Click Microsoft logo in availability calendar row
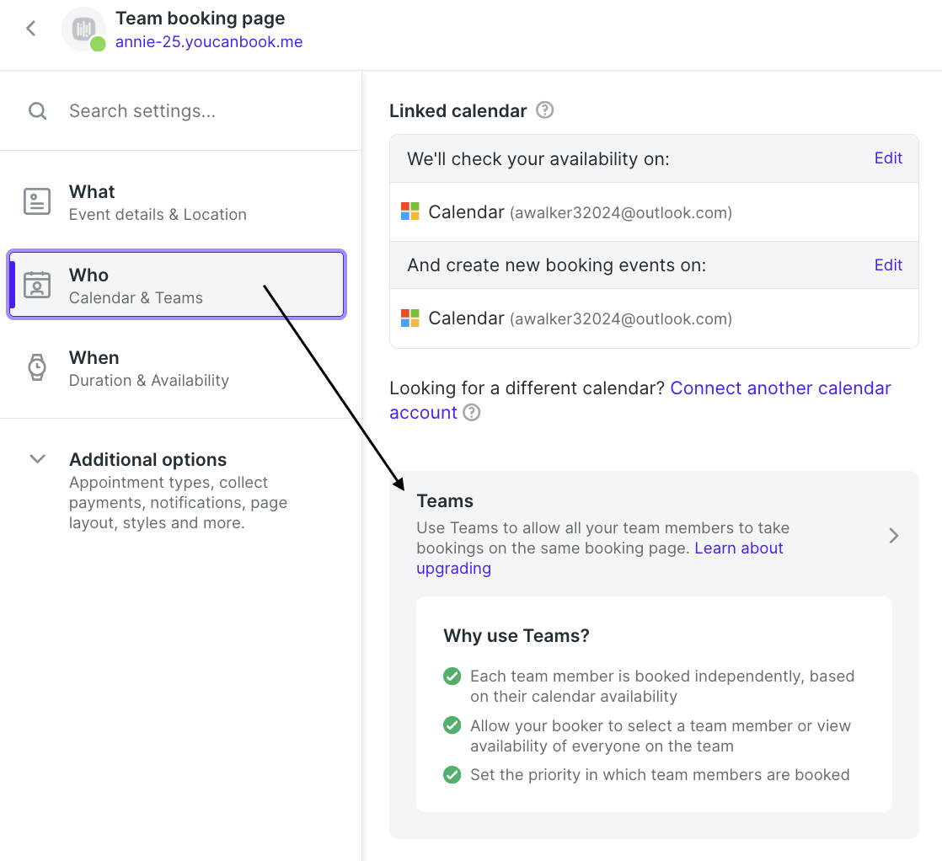Viewport: 942px width, 861px height. [x=409, y=211]
